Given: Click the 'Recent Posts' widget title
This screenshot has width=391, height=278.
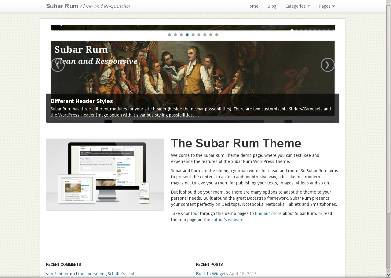Looking at the screenshot, I should (209, 265).
